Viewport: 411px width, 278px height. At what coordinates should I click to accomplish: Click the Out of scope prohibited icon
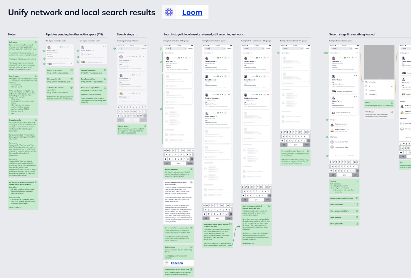[392, 112]
